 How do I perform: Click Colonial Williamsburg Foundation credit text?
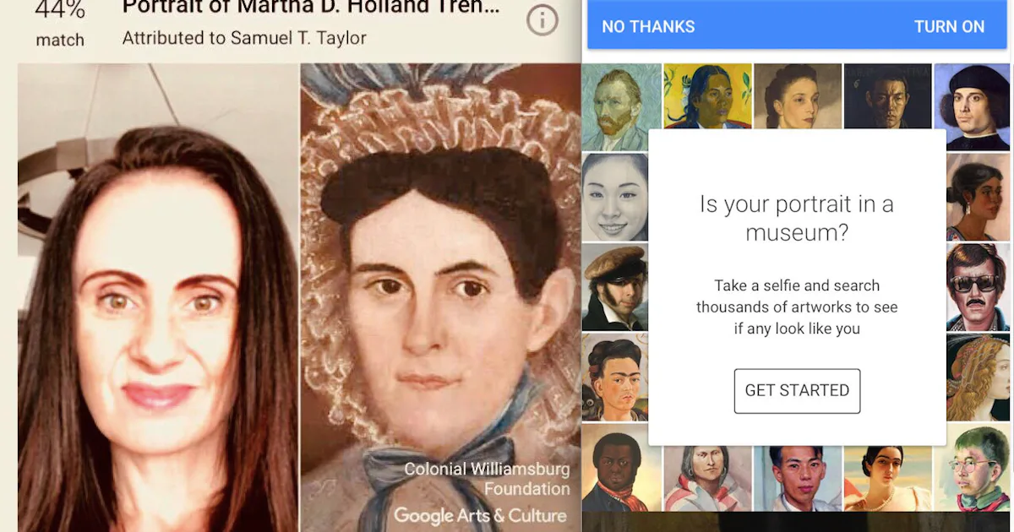click(487, 479)
